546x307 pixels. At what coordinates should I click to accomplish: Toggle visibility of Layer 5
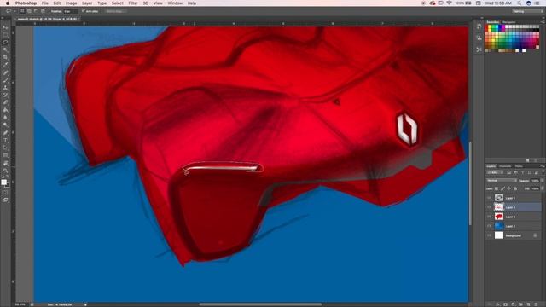[489, 217]
